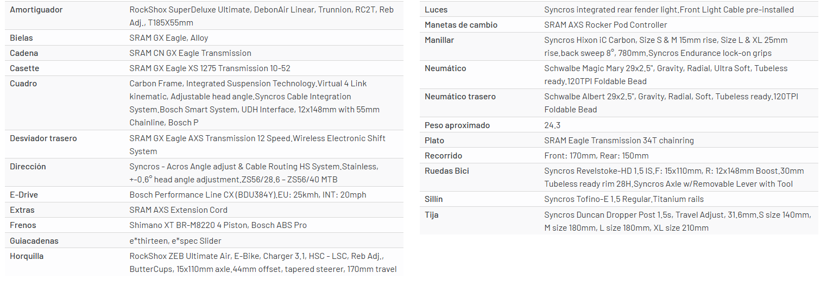This screenshot has height=298, width=833.
Task: Click the Dirección row label
Action: coord(28,167)
